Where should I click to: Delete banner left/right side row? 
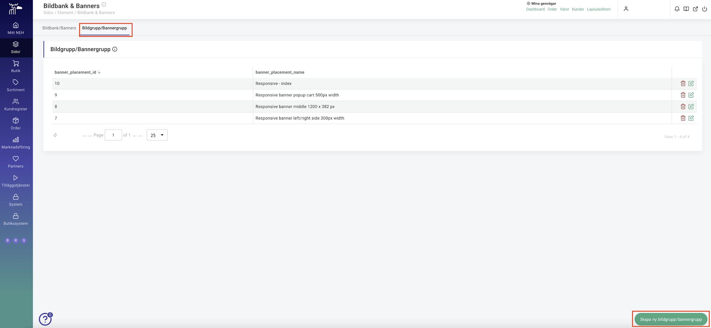point(683,118)
